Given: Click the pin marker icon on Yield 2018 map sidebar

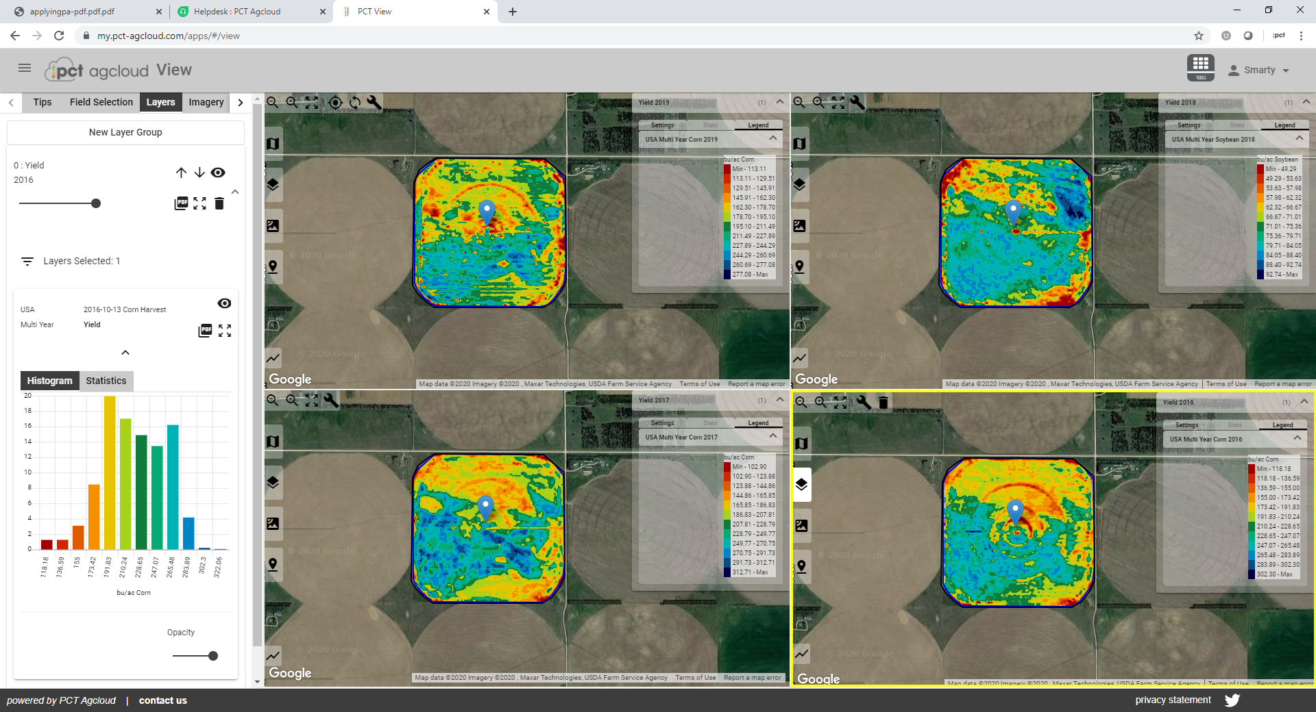Looking at the screenshot, I should click(799, 267).
